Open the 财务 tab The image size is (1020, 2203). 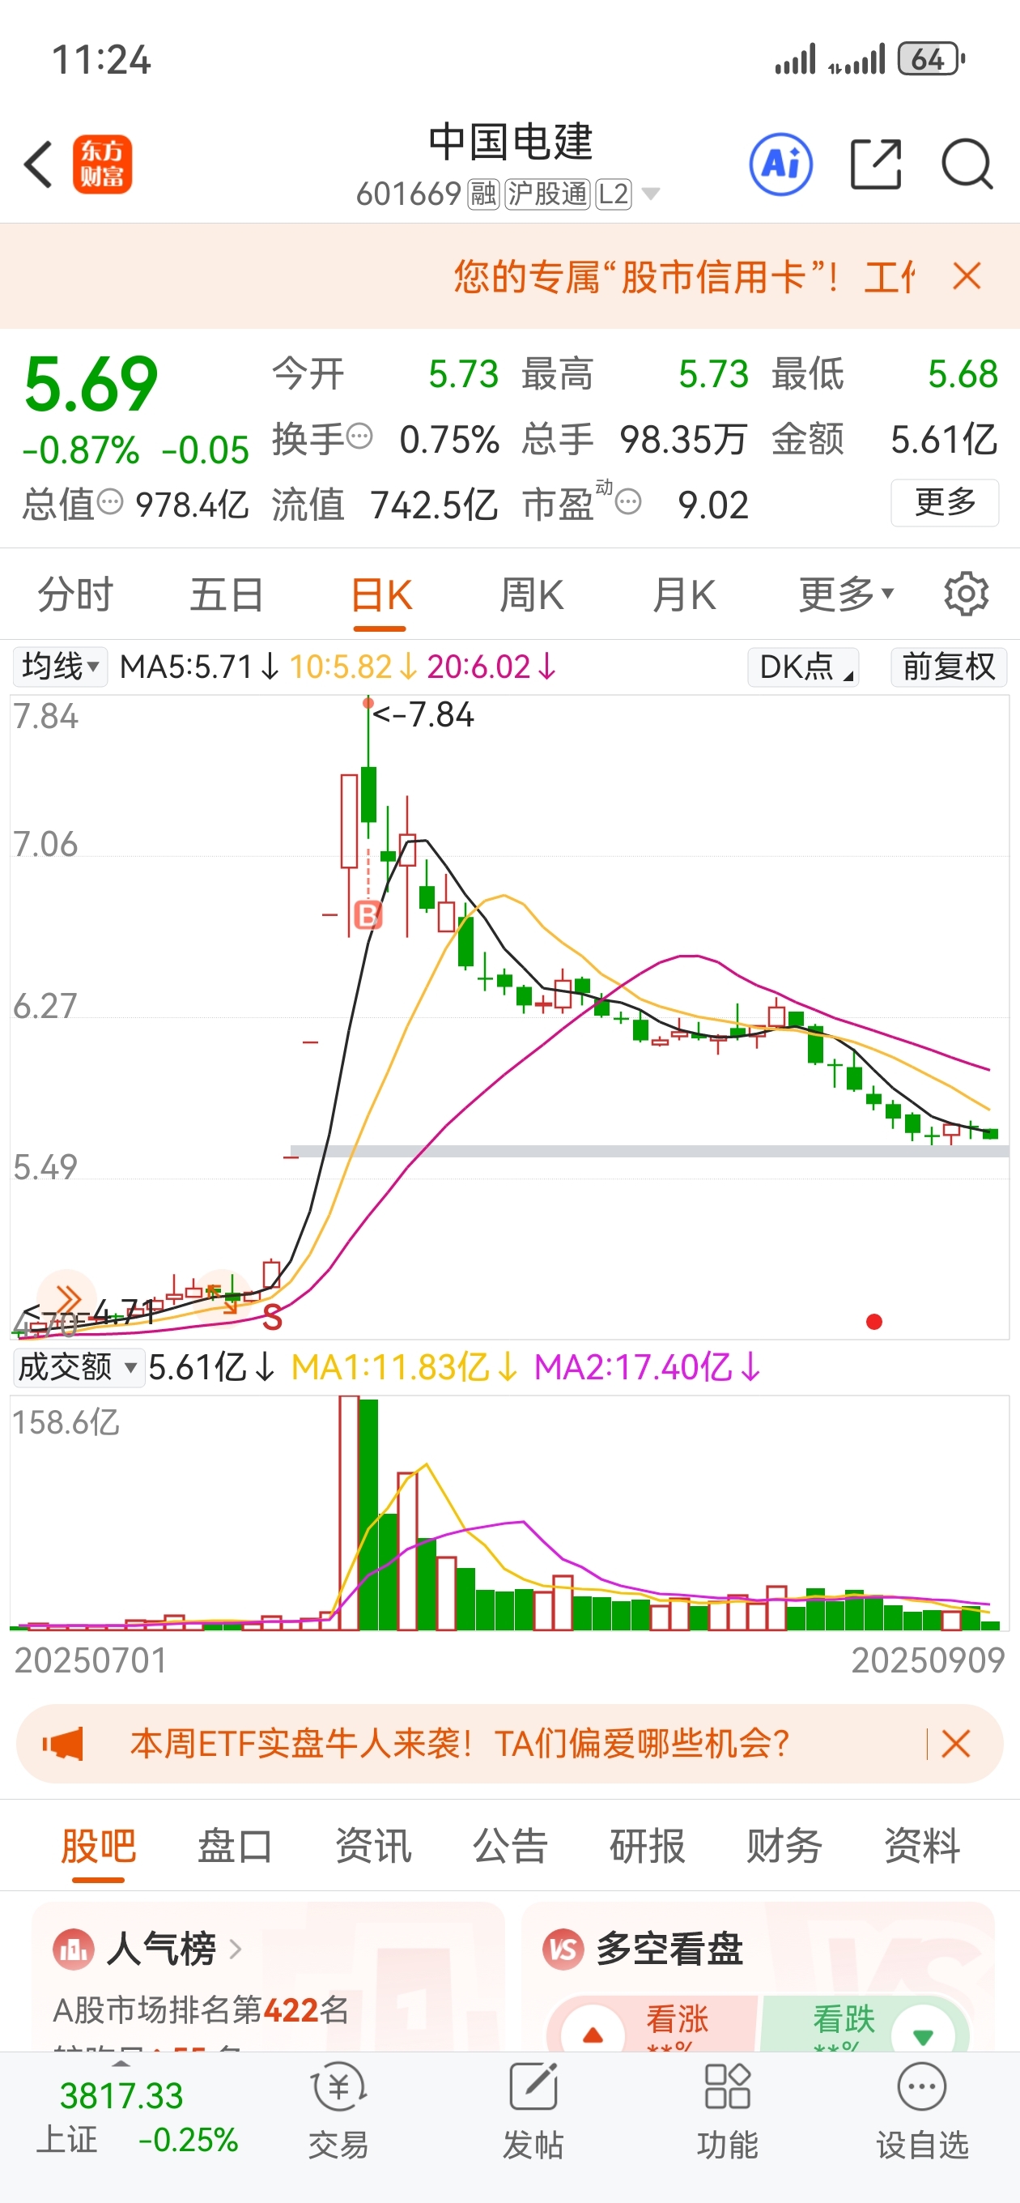coord(784,1846)
